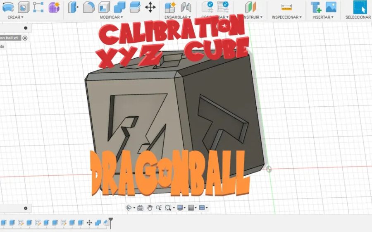
Task: Click the Grid and Snaps icon
Action: [191, 208]
